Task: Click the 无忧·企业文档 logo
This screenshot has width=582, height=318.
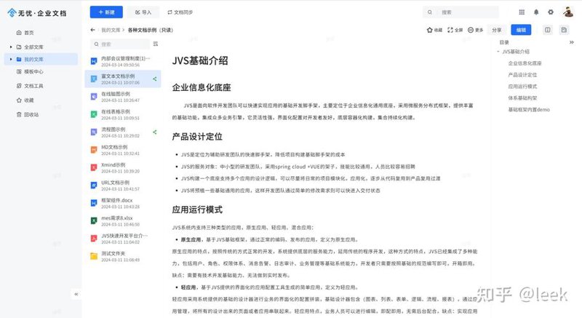Action: pos(37,13)
